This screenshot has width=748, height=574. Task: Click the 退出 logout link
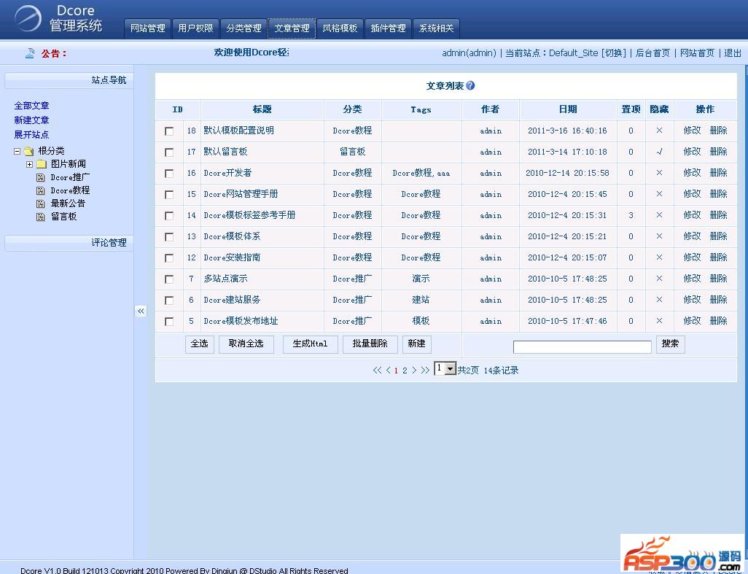(733, 53)
